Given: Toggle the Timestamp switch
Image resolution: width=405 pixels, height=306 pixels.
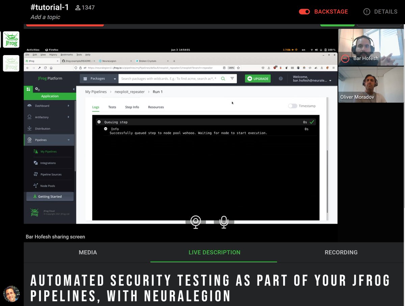Looking at the screenshot, I should [292, 106].
